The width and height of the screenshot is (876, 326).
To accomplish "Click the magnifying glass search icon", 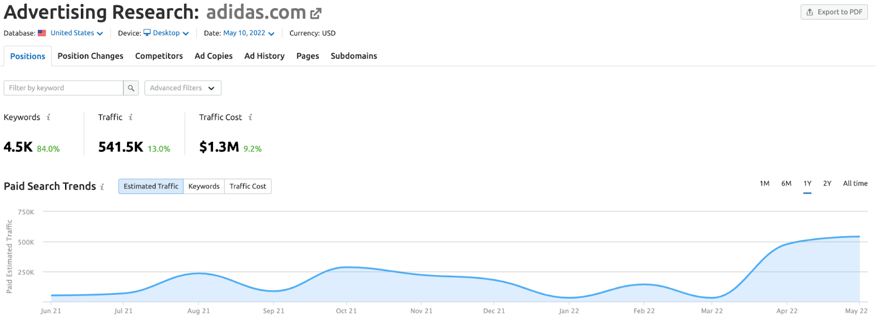I will pyautogui.click(x=131, y=88).
